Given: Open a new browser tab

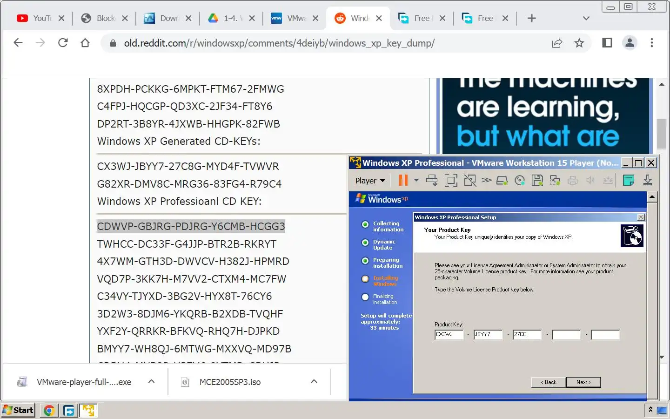Looking at the screenshot, I should tap(532, 18).
